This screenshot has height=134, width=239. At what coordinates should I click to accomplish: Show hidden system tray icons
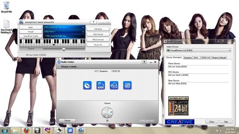point(212,131)
